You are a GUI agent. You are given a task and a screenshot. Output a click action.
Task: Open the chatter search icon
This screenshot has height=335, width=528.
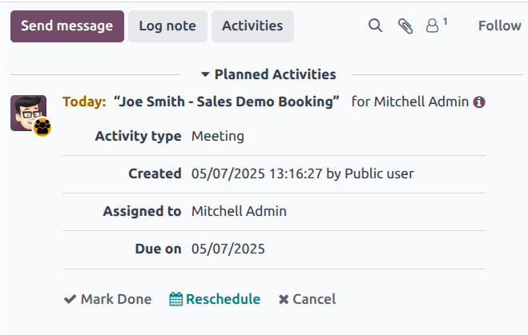[375, 26]
